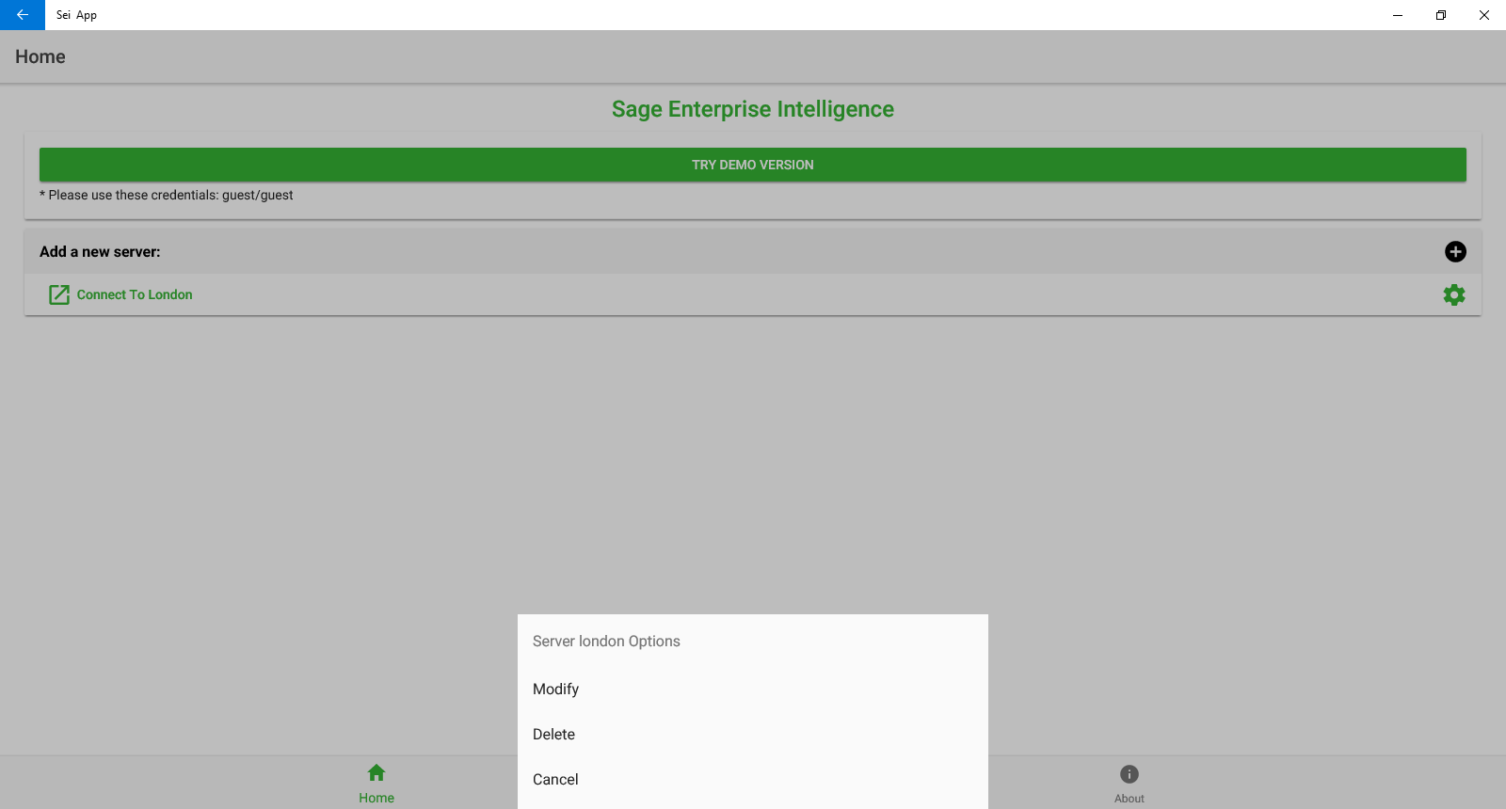Add a new server with plus icon

point(1455,251)
